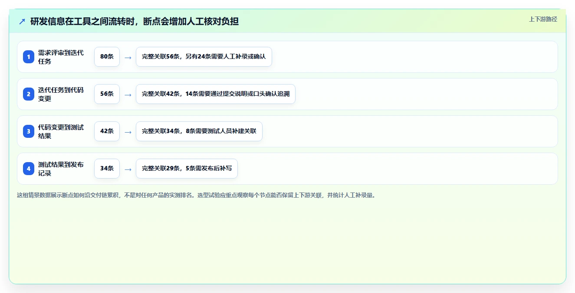Click the footnote starting 这组情景数据展示断点
This screenshot has width=575, height=293.
click(196, 195)
